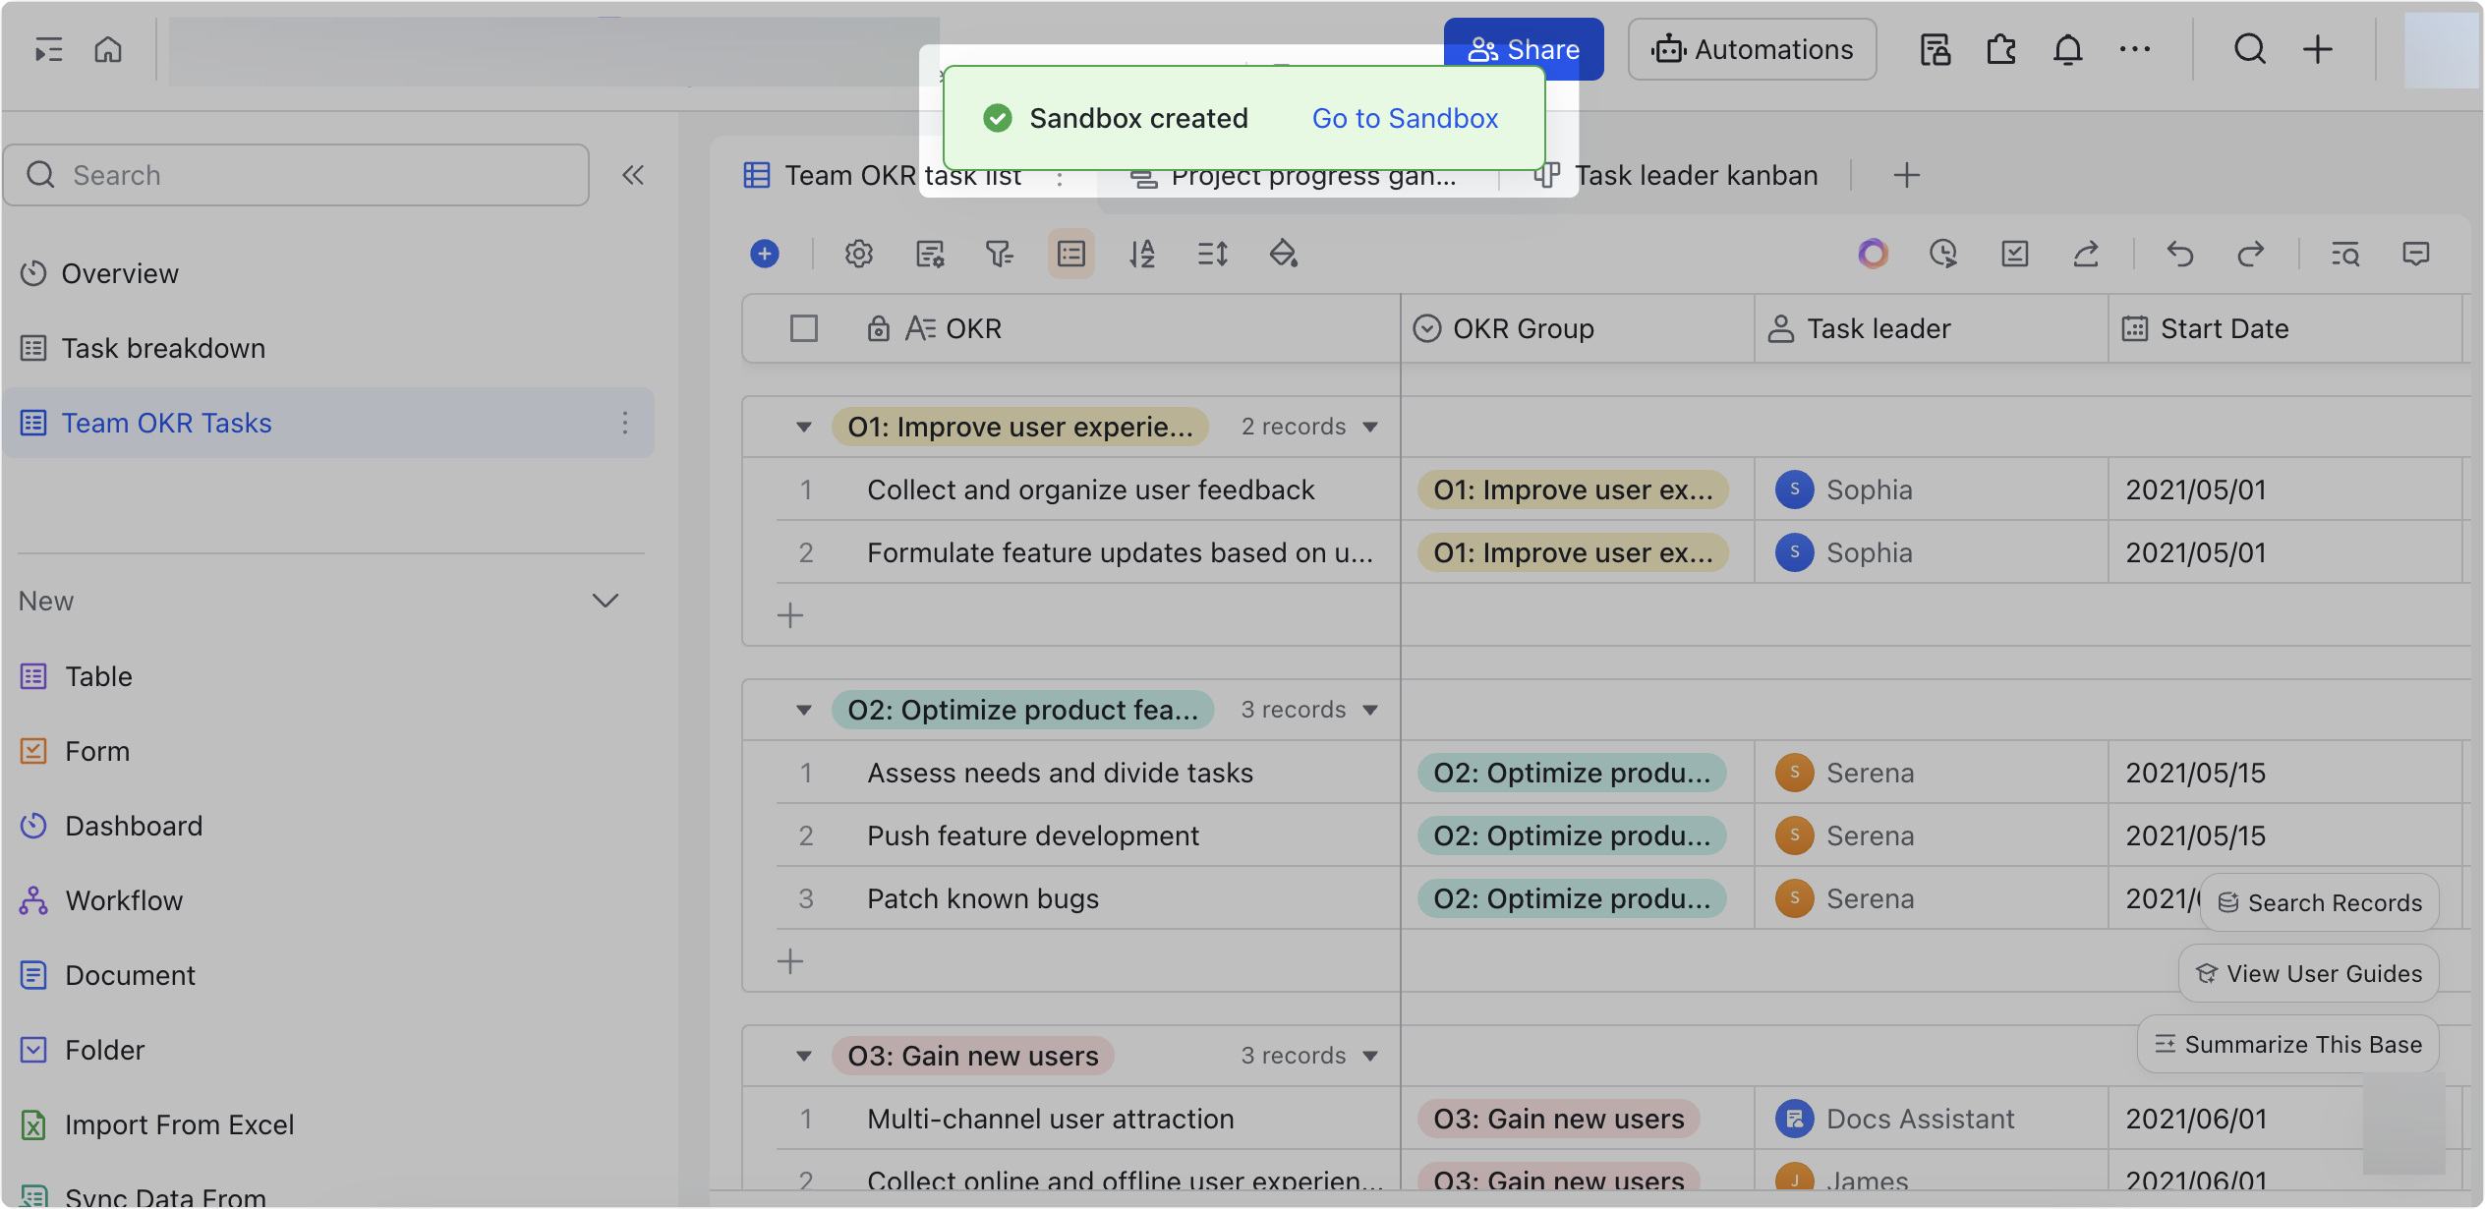Open view settings gear icon
The height and width of the screenshot is (1209, 2485).
859,254
